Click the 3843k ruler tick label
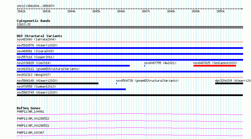Screen dimensions: 251x139 (x=47, y=11)
